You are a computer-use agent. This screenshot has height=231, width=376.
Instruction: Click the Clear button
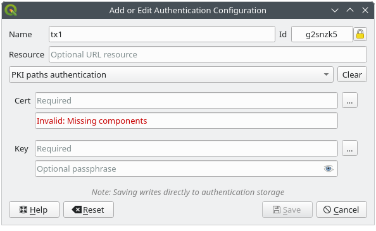[352, 74]
